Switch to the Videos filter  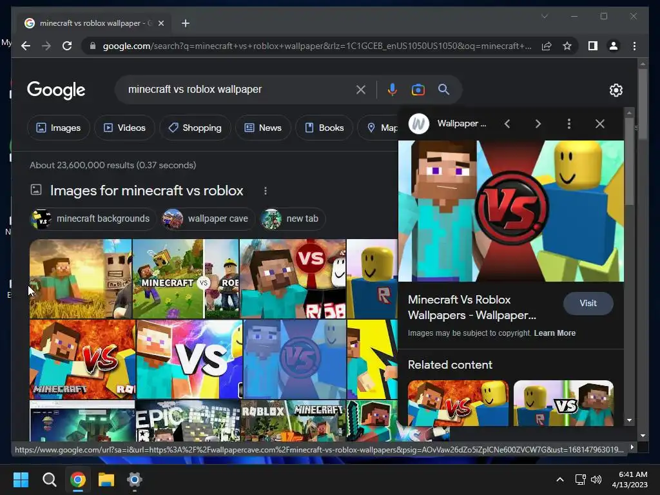tap(124, 128)
